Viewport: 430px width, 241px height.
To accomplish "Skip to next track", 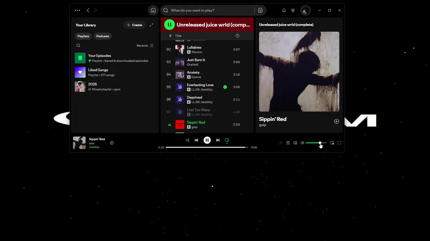I will pos(218,140).
